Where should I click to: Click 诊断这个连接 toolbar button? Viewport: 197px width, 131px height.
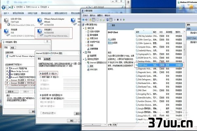point(33,13)
